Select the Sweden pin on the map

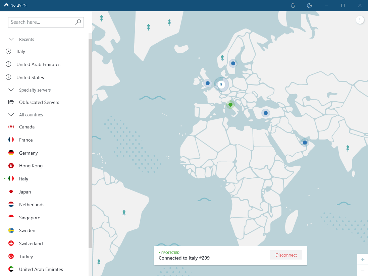(233, 63)
